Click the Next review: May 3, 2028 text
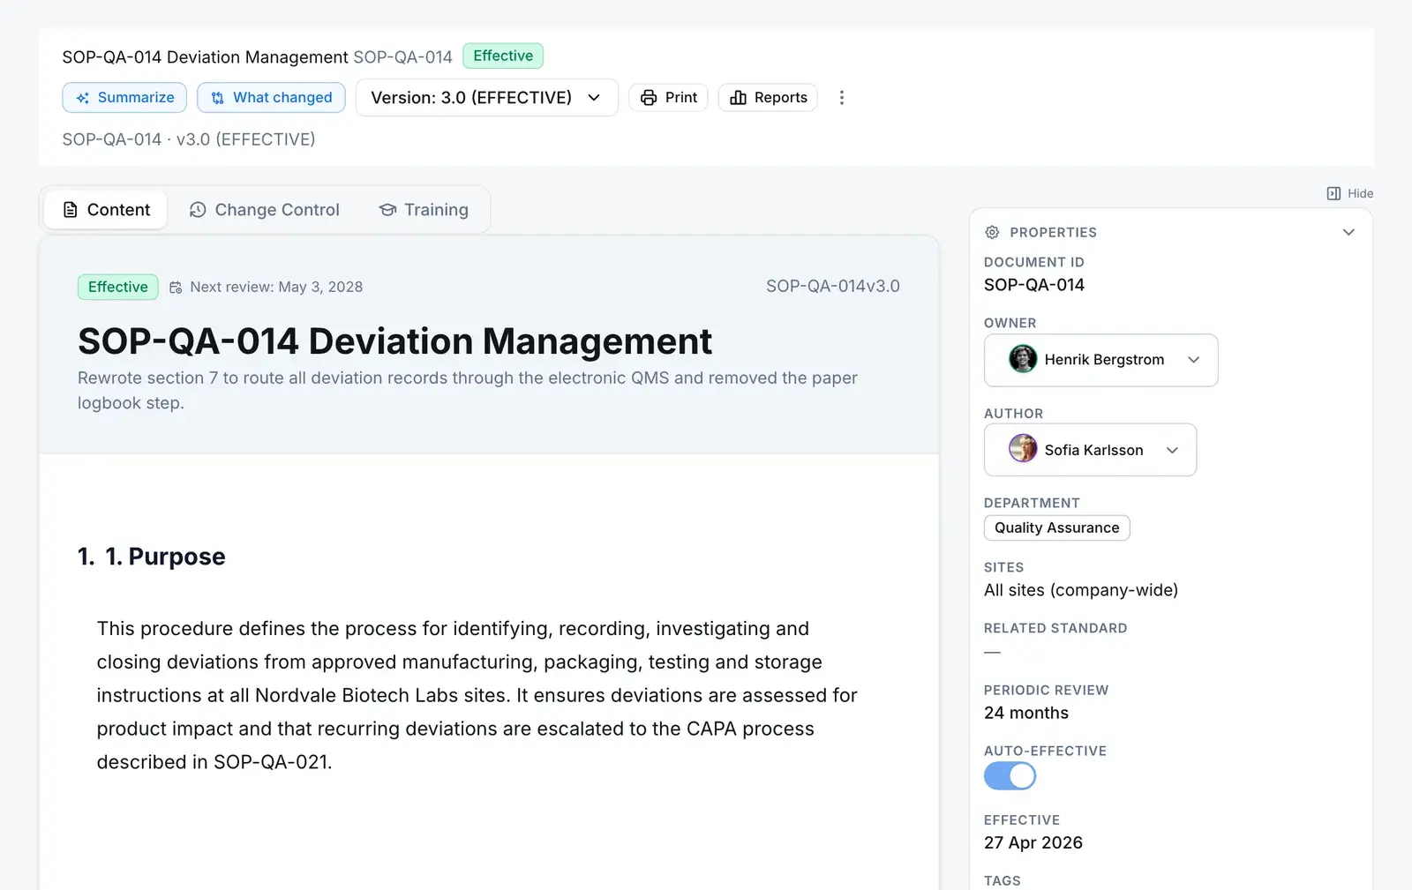 coord(276,287)
